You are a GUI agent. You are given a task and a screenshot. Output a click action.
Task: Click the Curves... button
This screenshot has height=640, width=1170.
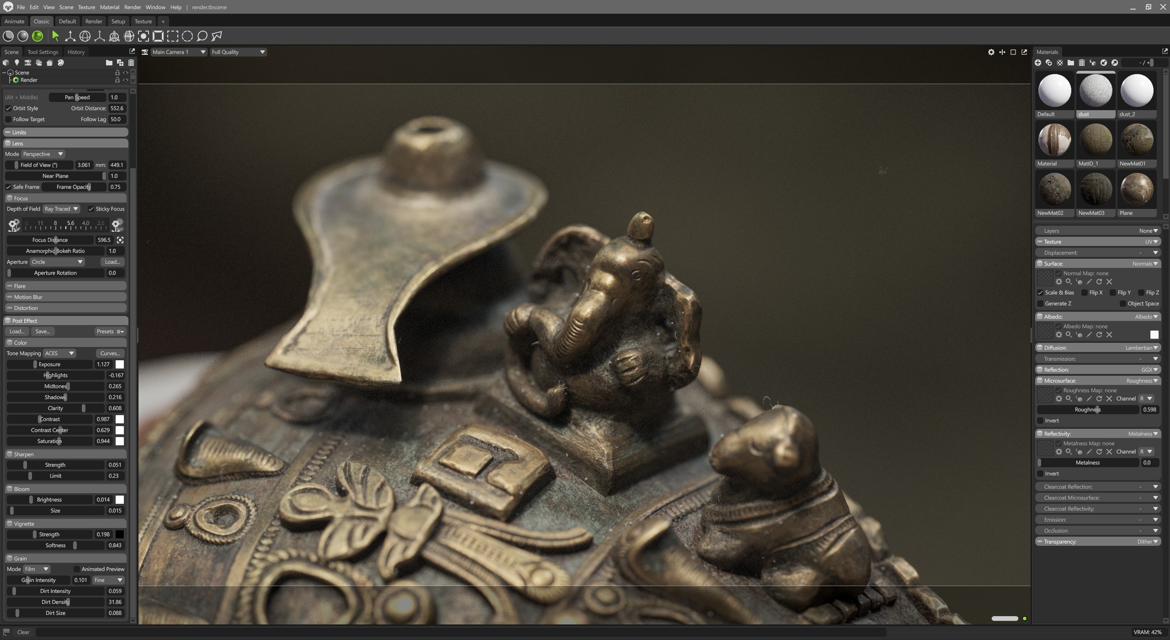[x=110, y=353]
